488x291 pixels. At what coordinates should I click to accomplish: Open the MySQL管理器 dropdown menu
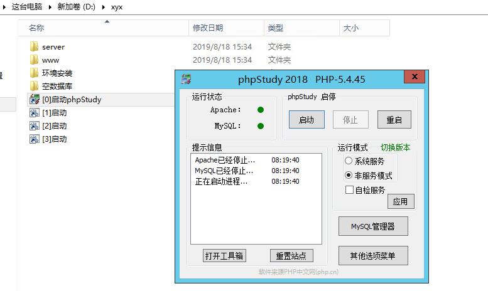tap(373, 226)
